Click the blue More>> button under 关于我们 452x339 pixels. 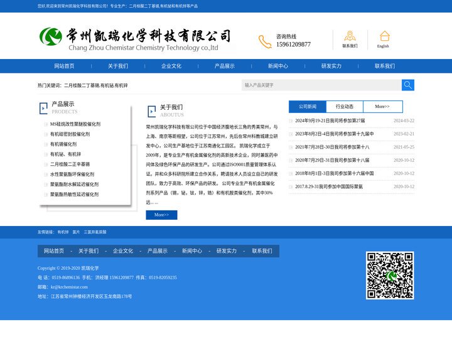[x=161, y=215]
